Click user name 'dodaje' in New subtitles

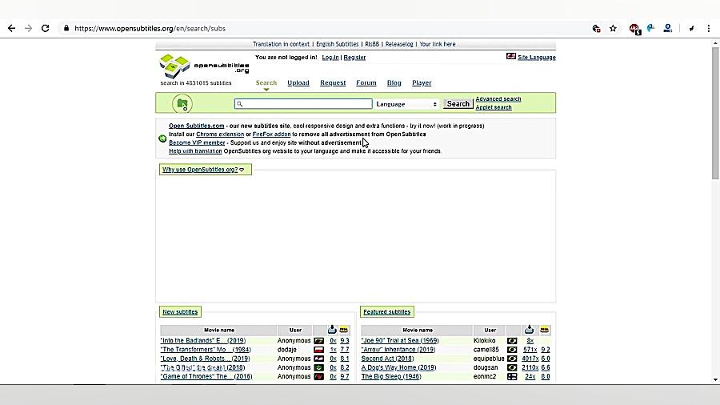(287, 350)
